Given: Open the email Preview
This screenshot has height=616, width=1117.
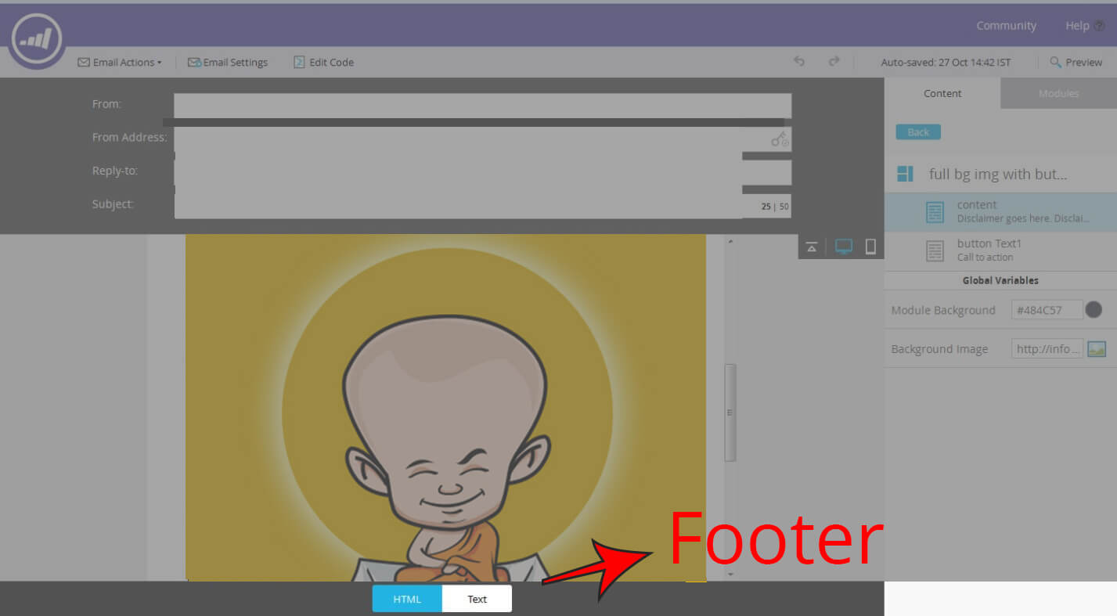Looking at the screenshot, I should tap(1076, 63).
